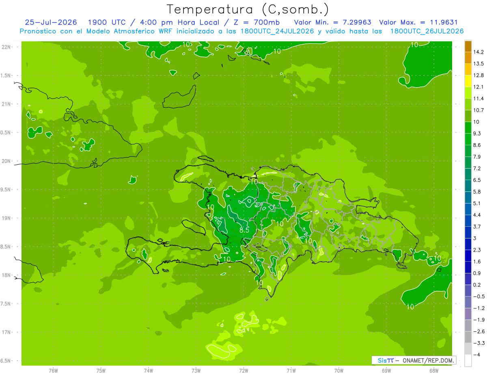This screenshot has width=487, height=376.
Task: Click the "73W" longitude label
Action: pyautogui.click(x=196, y=370)
